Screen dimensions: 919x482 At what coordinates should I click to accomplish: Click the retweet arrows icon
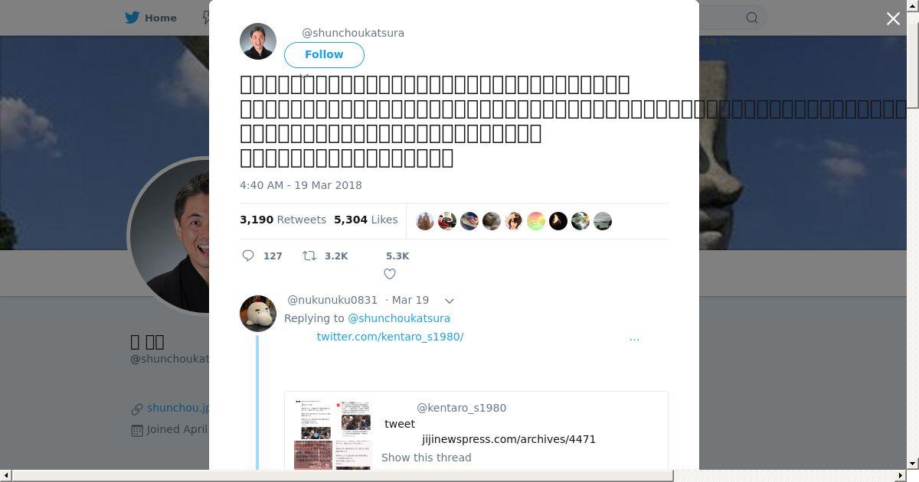(x=309, y=256)
